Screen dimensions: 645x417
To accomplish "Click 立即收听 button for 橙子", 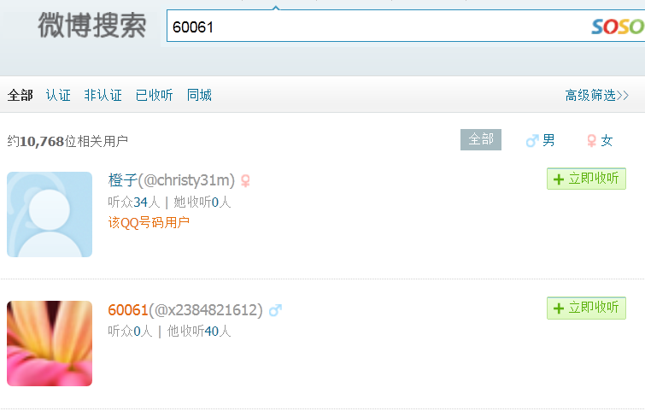I will (586, 179).
